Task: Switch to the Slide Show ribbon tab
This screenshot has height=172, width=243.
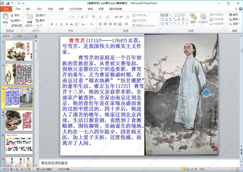Action: tap(76, 9)
